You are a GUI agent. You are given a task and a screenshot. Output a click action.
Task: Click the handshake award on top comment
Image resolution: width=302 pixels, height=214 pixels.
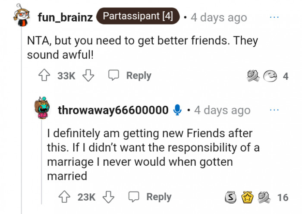click(x=252, y=76)
